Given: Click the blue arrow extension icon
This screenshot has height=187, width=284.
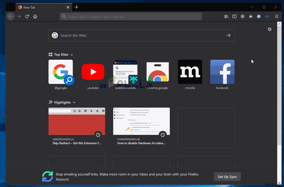Looking at the screenshot, I should (267, 16).
